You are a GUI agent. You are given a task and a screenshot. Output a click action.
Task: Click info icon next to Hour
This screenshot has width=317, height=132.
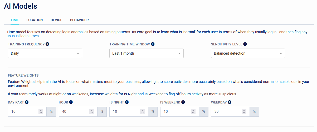click(71, 102)
